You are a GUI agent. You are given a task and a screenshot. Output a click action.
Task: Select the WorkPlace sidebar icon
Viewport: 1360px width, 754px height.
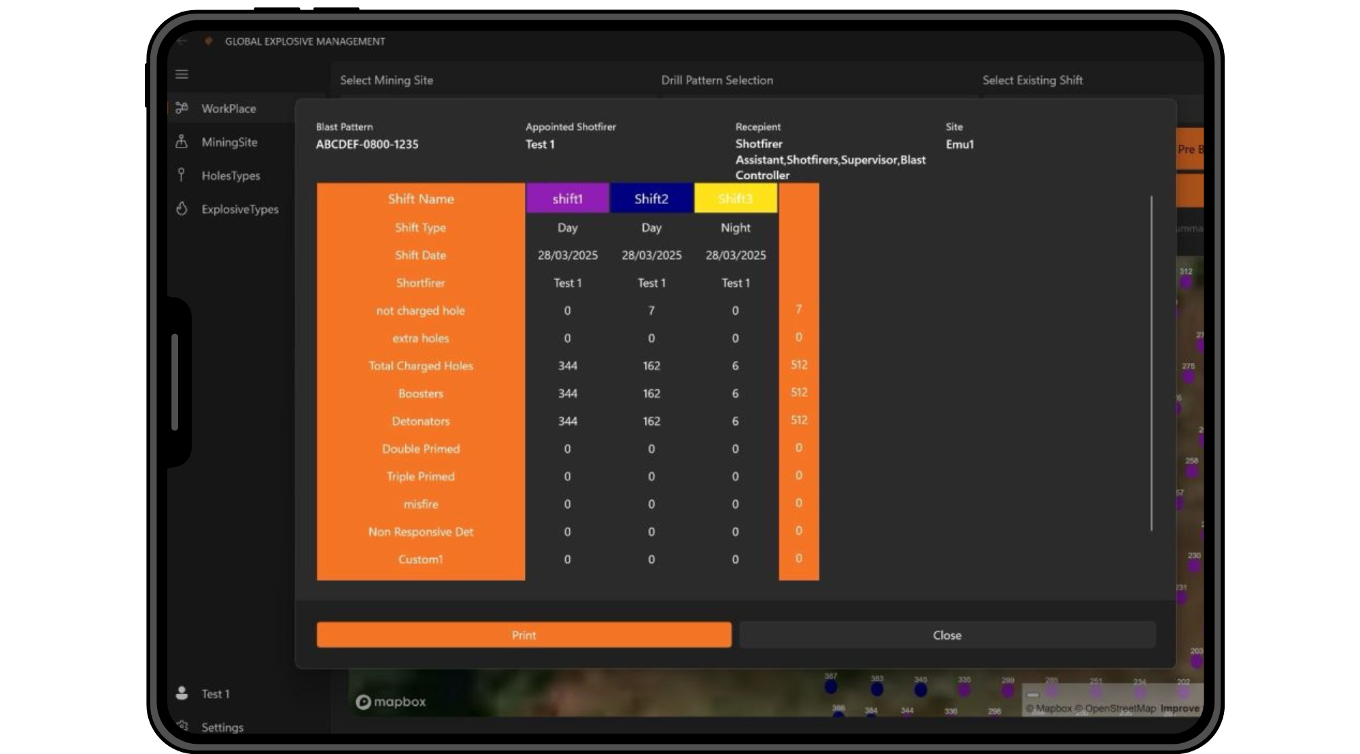181,107
